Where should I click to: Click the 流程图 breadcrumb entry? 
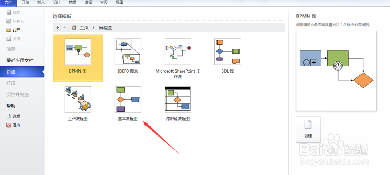(x=105, y=28)
